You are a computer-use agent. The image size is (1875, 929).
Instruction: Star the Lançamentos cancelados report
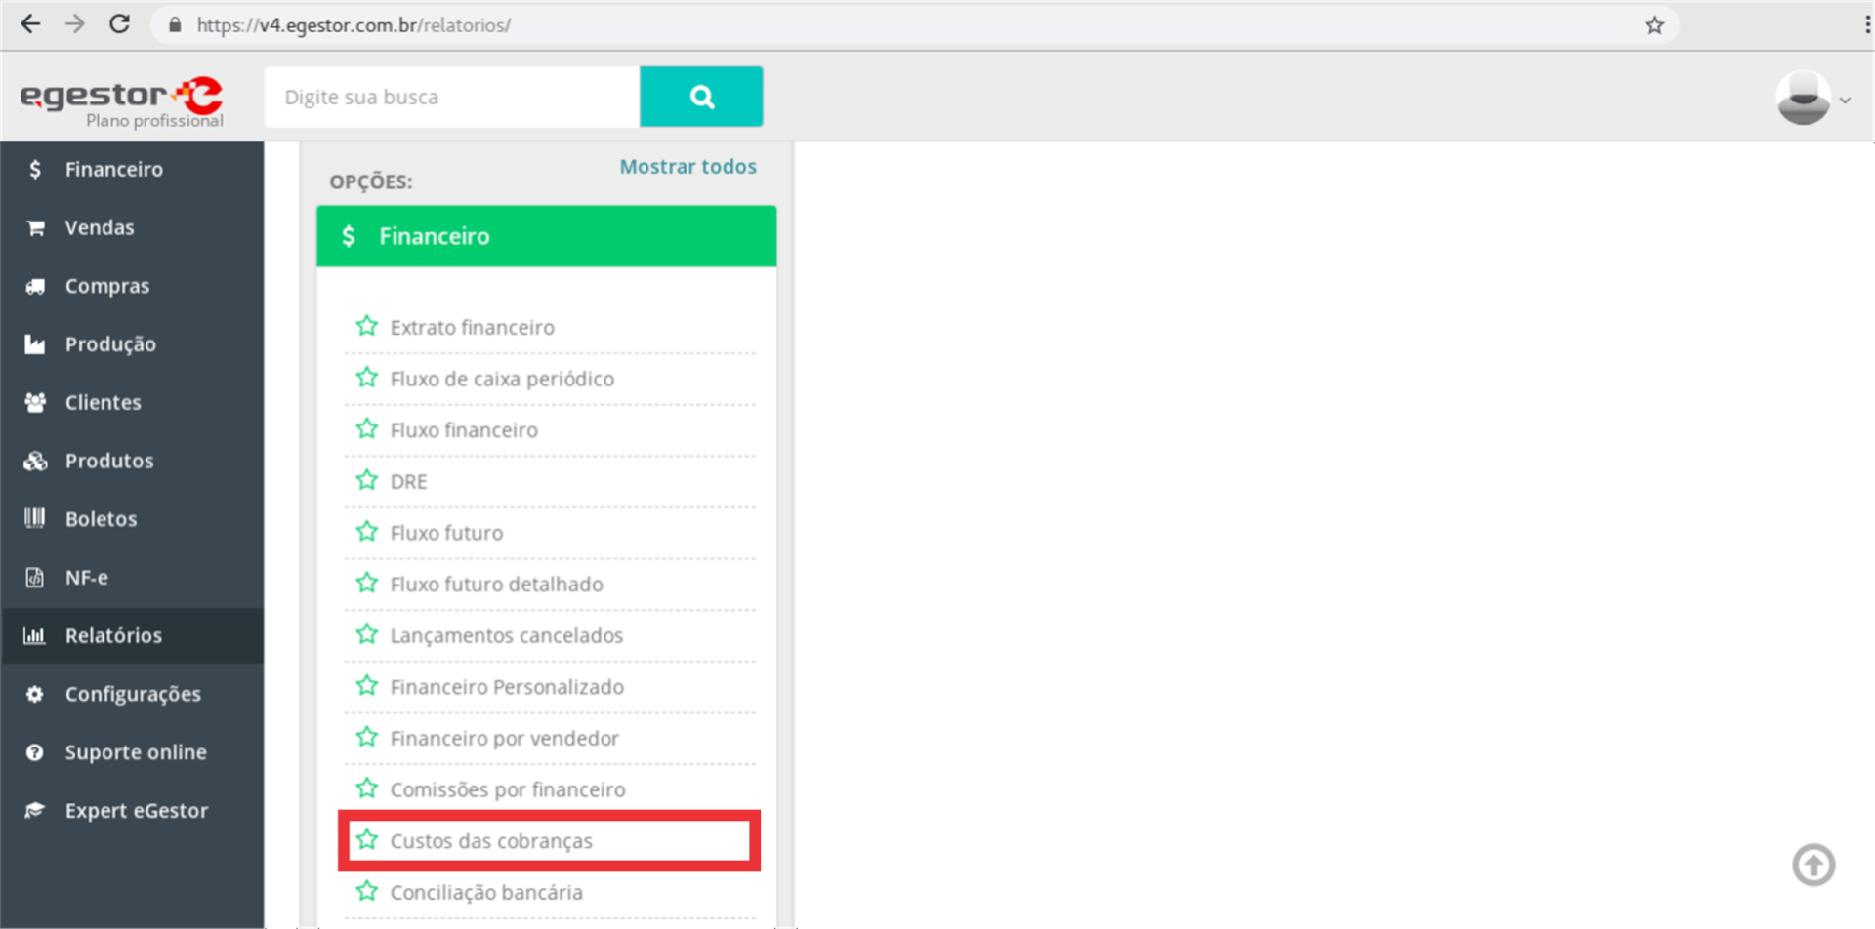[x=367, y=634]
